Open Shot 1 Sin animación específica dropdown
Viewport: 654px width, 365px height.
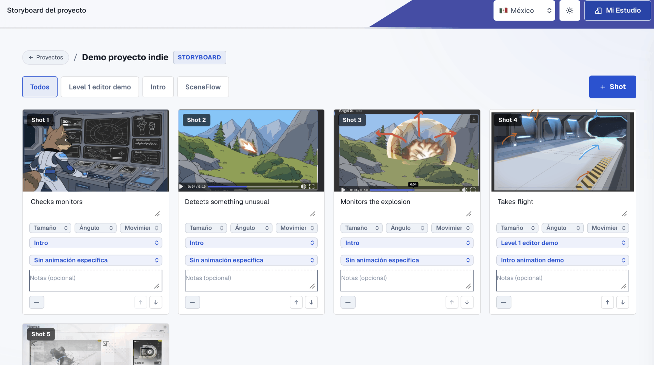pos(95,260)
